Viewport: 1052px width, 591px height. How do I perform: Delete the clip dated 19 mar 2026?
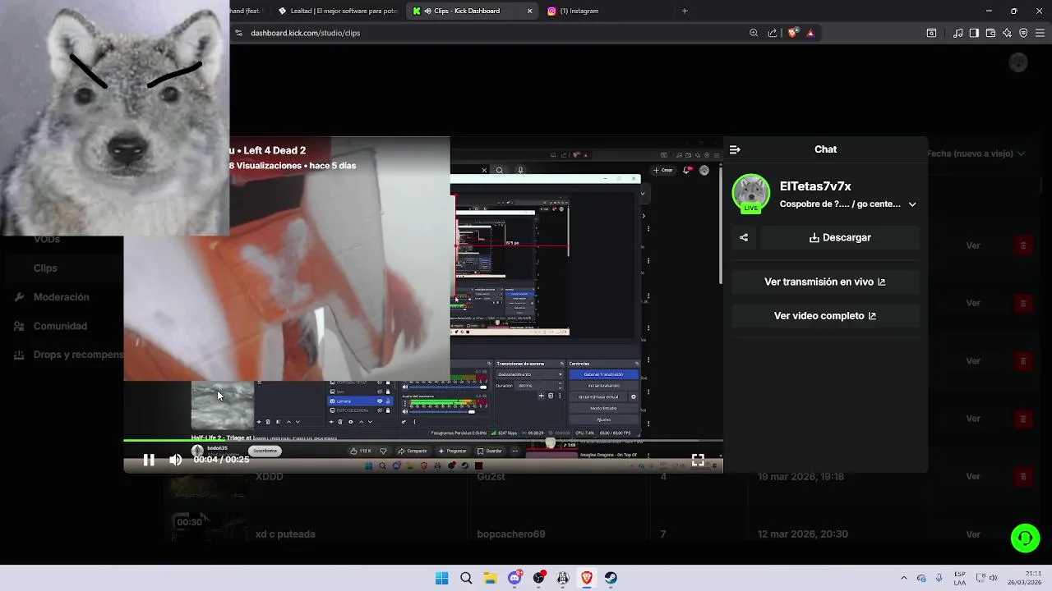[x=1023, y=477]
